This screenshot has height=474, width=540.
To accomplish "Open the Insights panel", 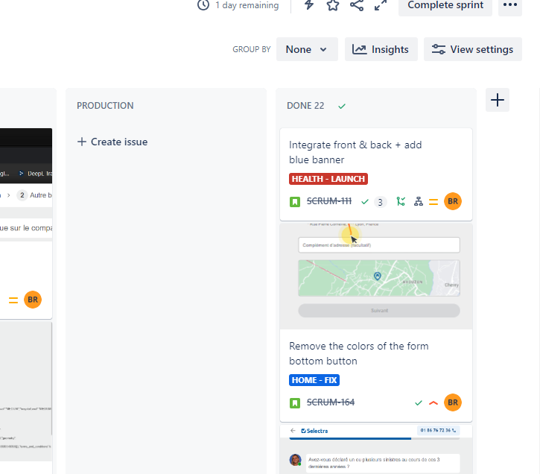I will point(381,49).
